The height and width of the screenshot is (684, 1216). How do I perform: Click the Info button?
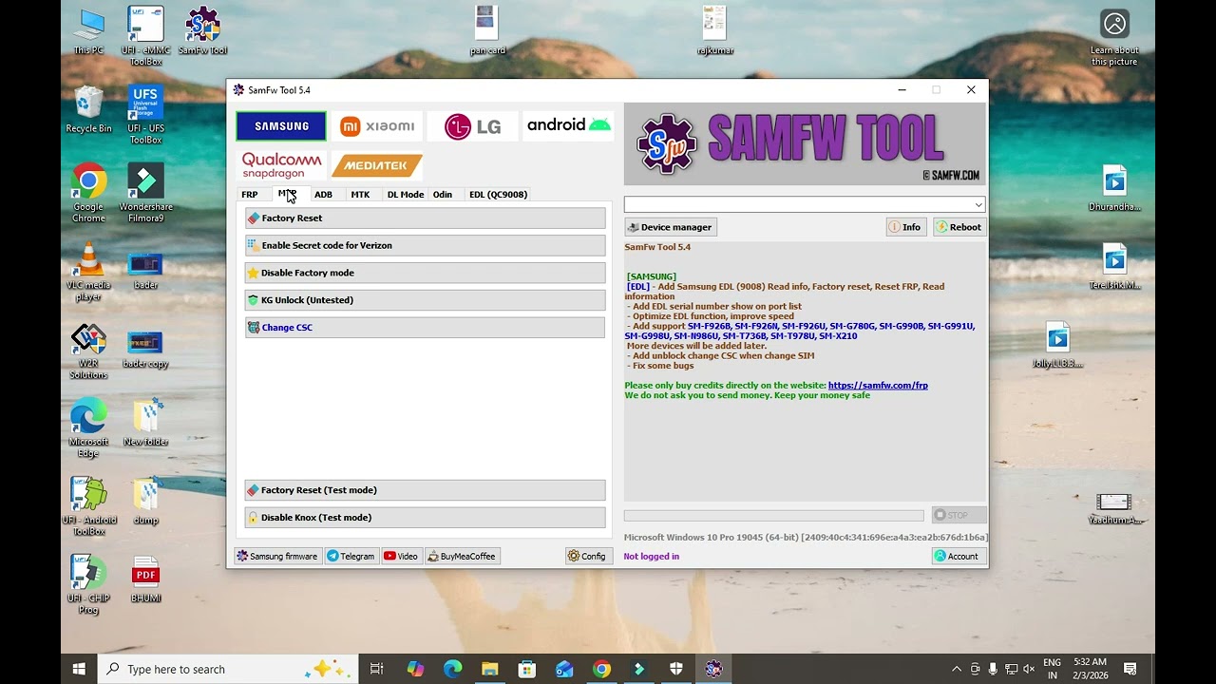coord(906,227)
